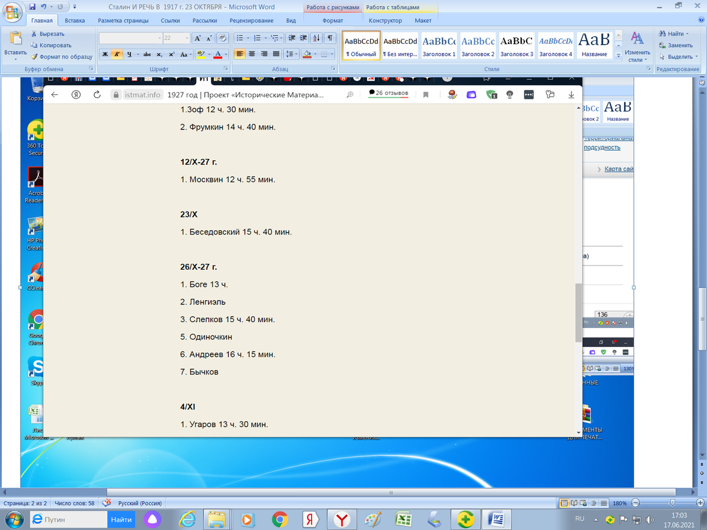
Task: Open Изменить стили menu
Action: coord(637,46)
